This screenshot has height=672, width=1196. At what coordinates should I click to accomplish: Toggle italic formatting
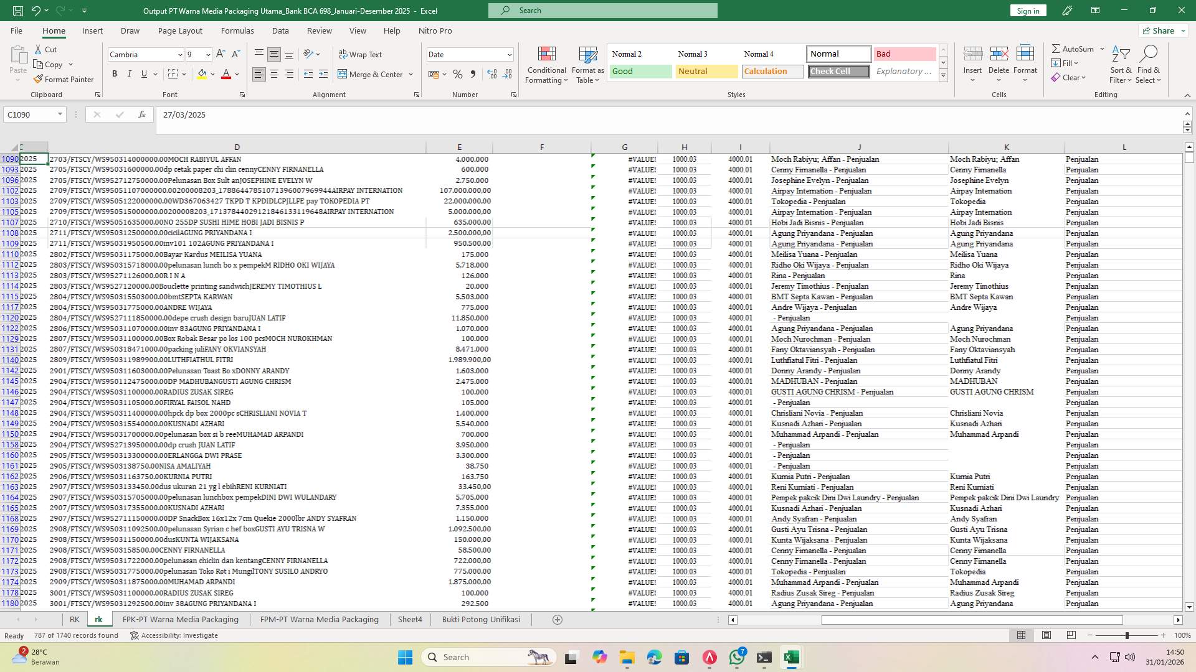pos(130,73)
